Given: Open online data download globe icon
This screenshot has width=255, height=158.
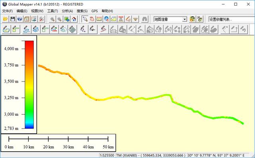Looking at the screenshot, I should click(x=20, y=19).
